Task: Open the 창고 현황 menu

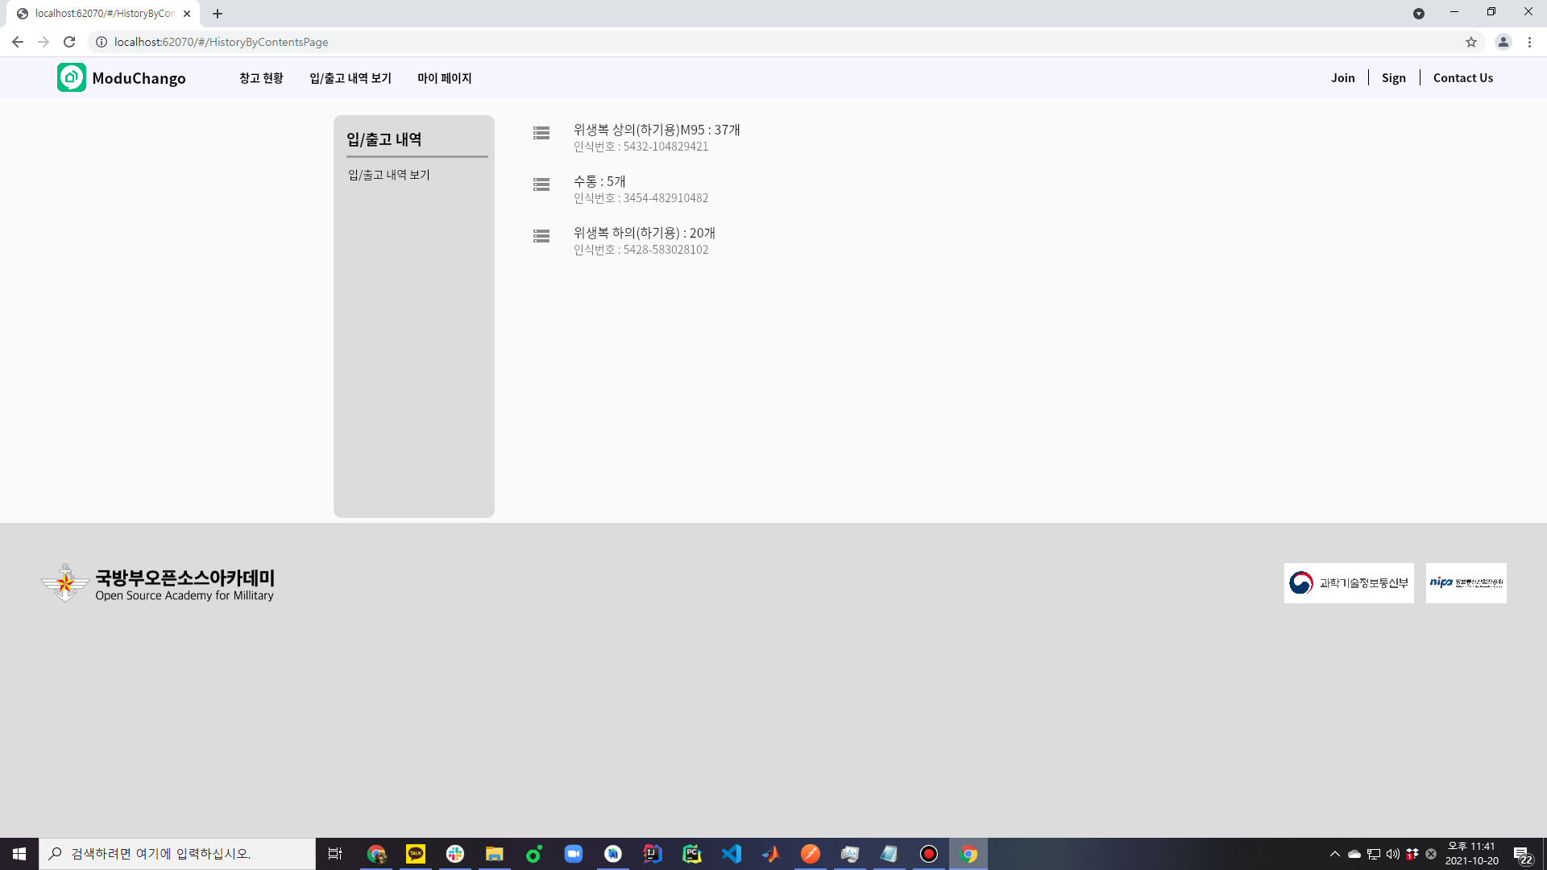Action: 261,78
